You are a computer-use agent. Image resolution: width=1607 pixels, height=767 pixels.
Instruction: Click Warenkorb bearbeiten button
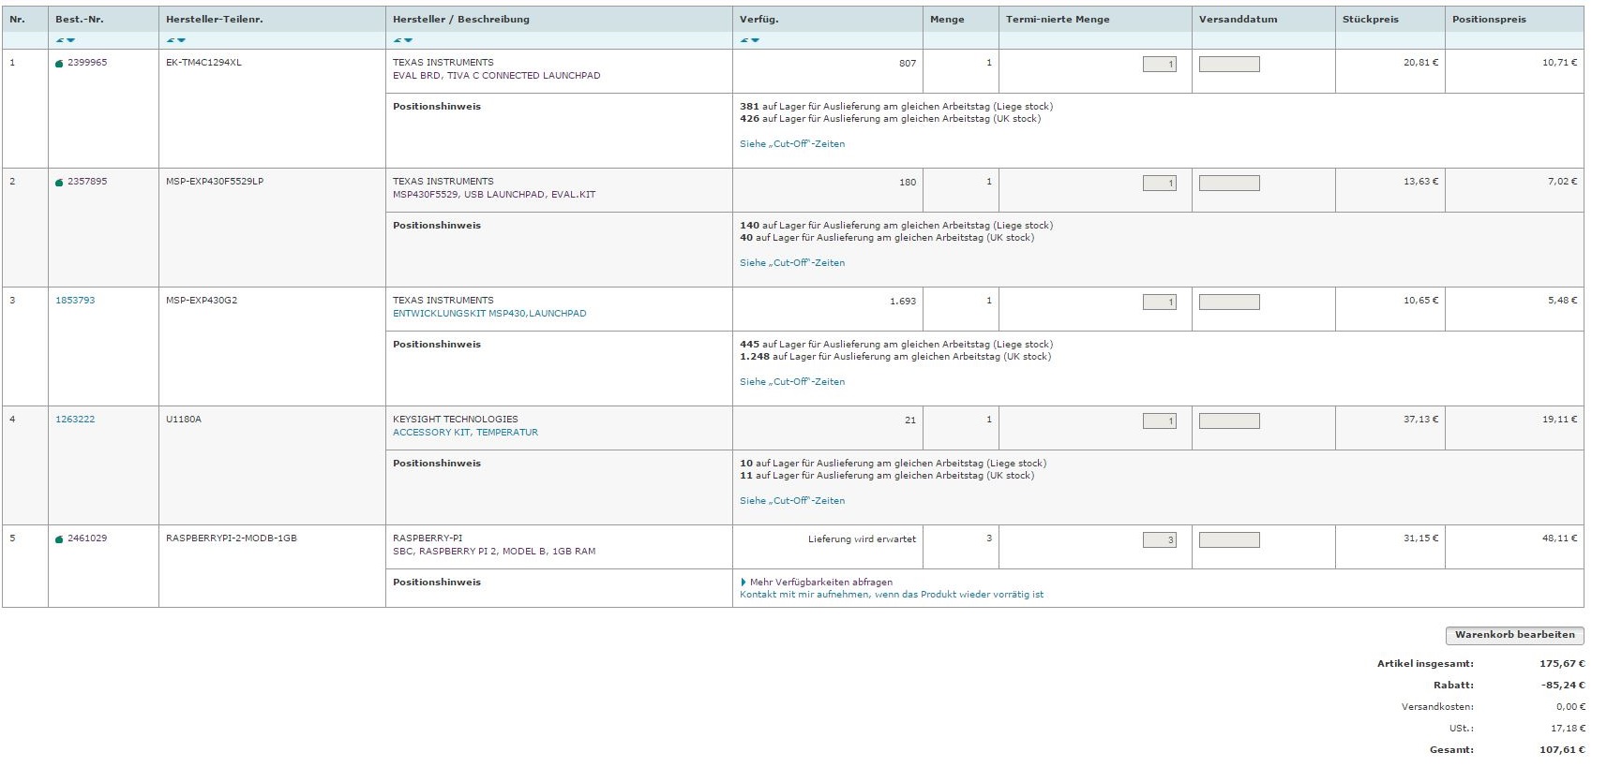(x=1515, y=635)
